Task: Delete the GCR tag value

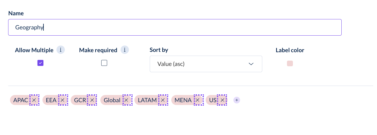Action: pyautogui.click(x=92, y=100)
